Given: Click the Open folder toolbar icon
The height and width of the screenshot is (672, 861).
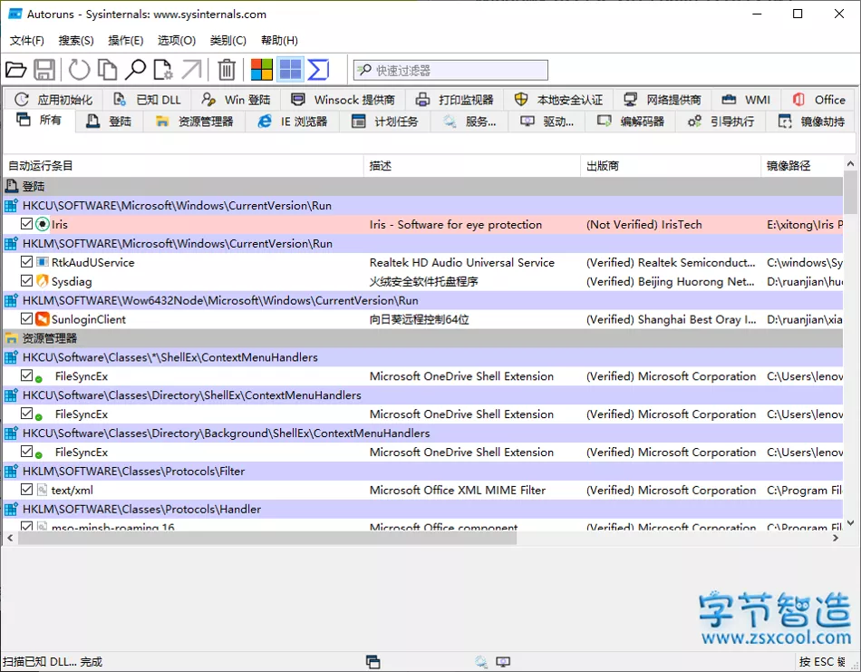Looking at the screenshot, I should pyautogui.click(x=15, y=70).
